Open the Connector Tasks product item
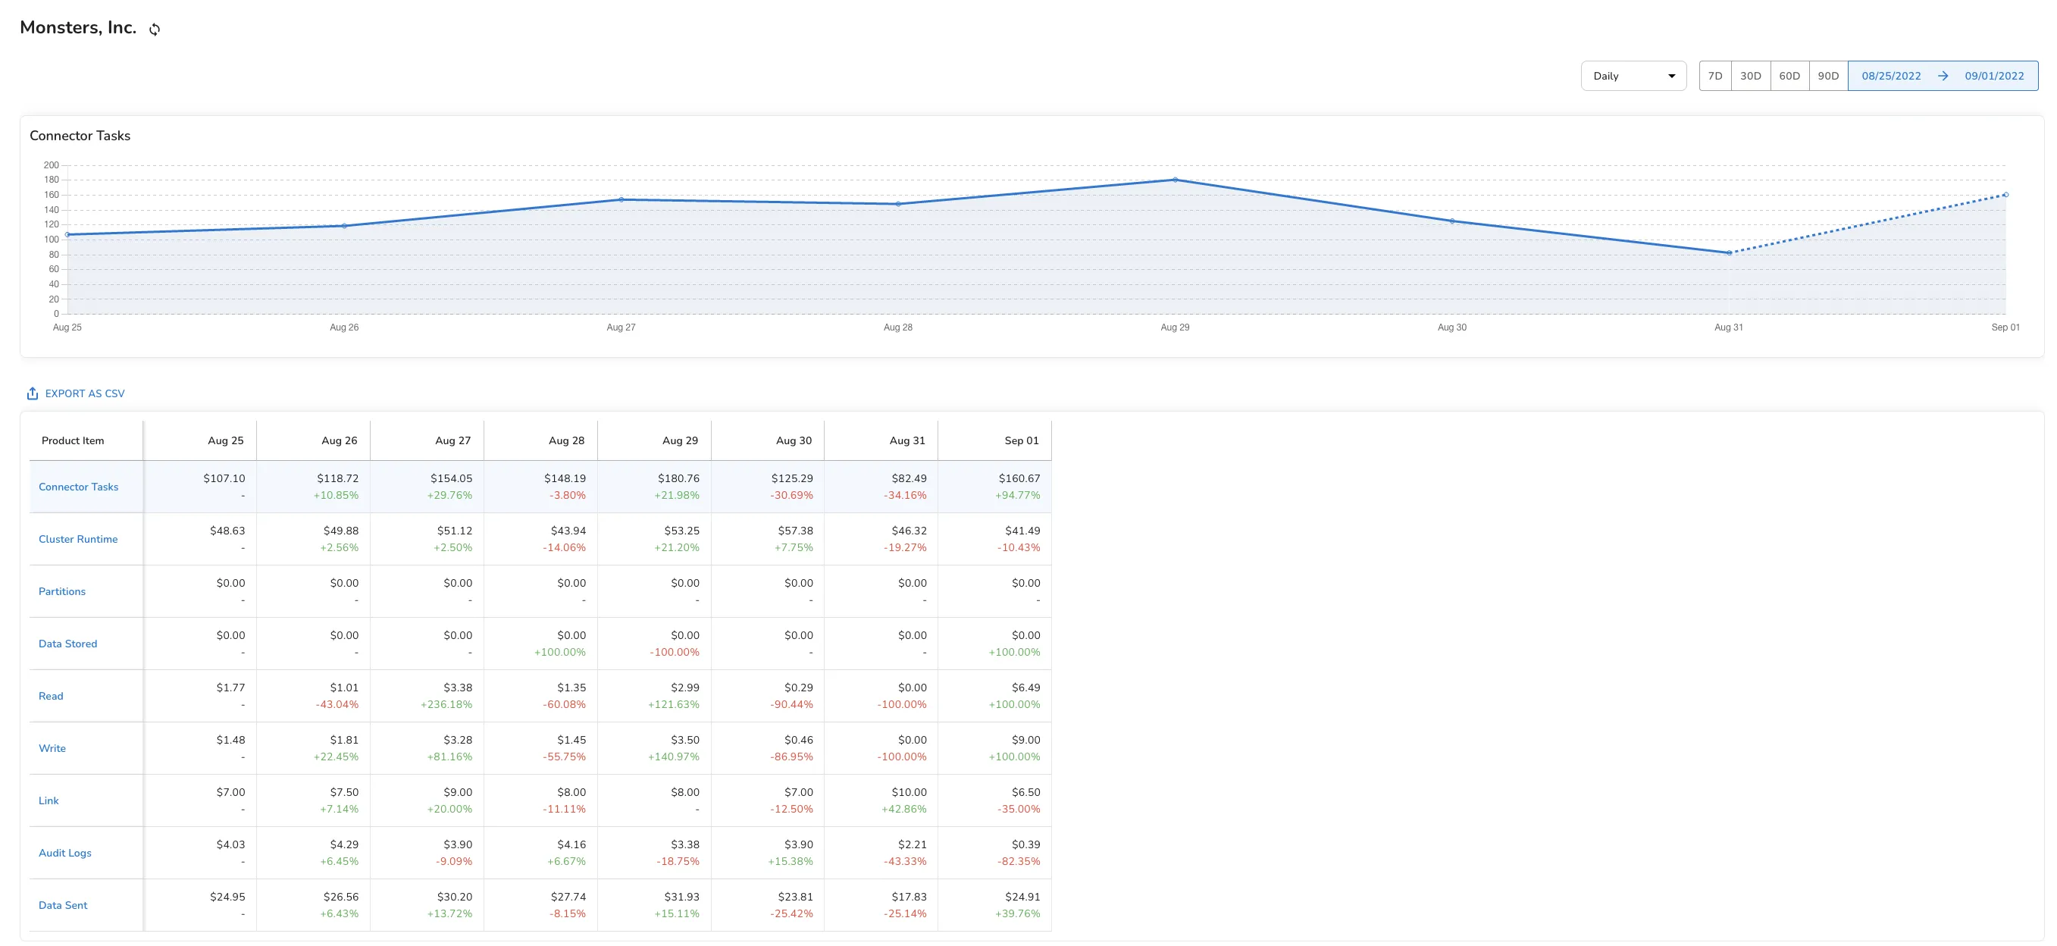2057x946 pixels. click(78, 487)
